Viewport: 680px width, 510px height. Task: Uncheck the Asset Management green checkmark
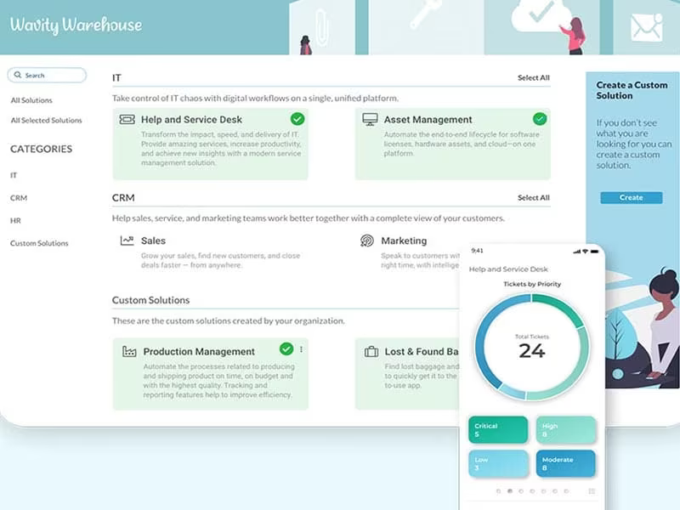tap(540, 119)
